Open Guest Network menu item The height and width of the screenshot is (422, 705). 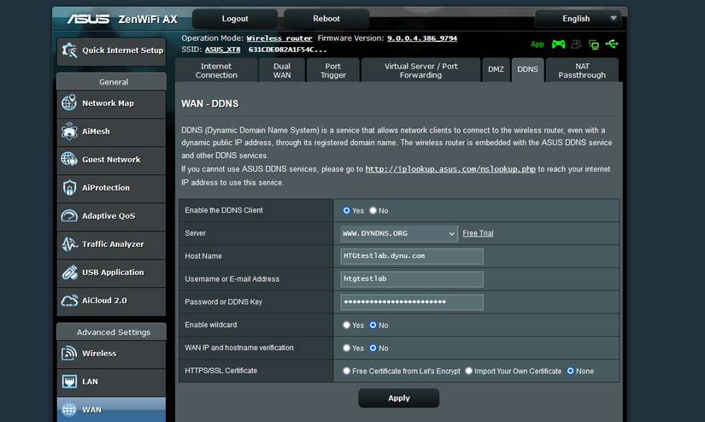111,160
